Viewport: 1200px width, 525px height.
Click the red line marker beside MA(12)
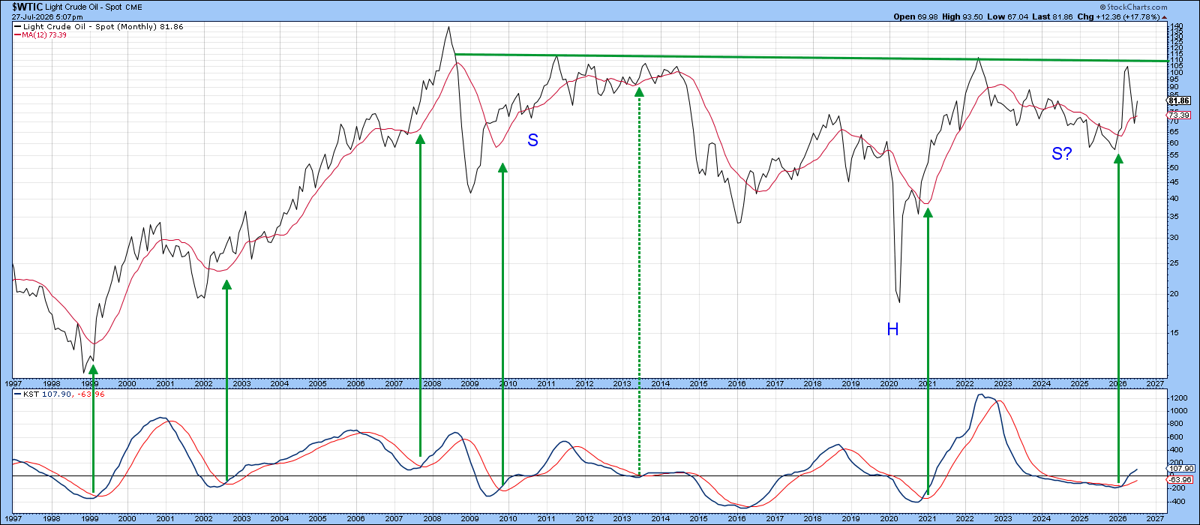pos(18,35)
